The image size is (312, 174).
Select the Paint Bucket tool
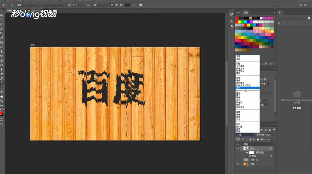pyautogui.click(x=2, y=65)
